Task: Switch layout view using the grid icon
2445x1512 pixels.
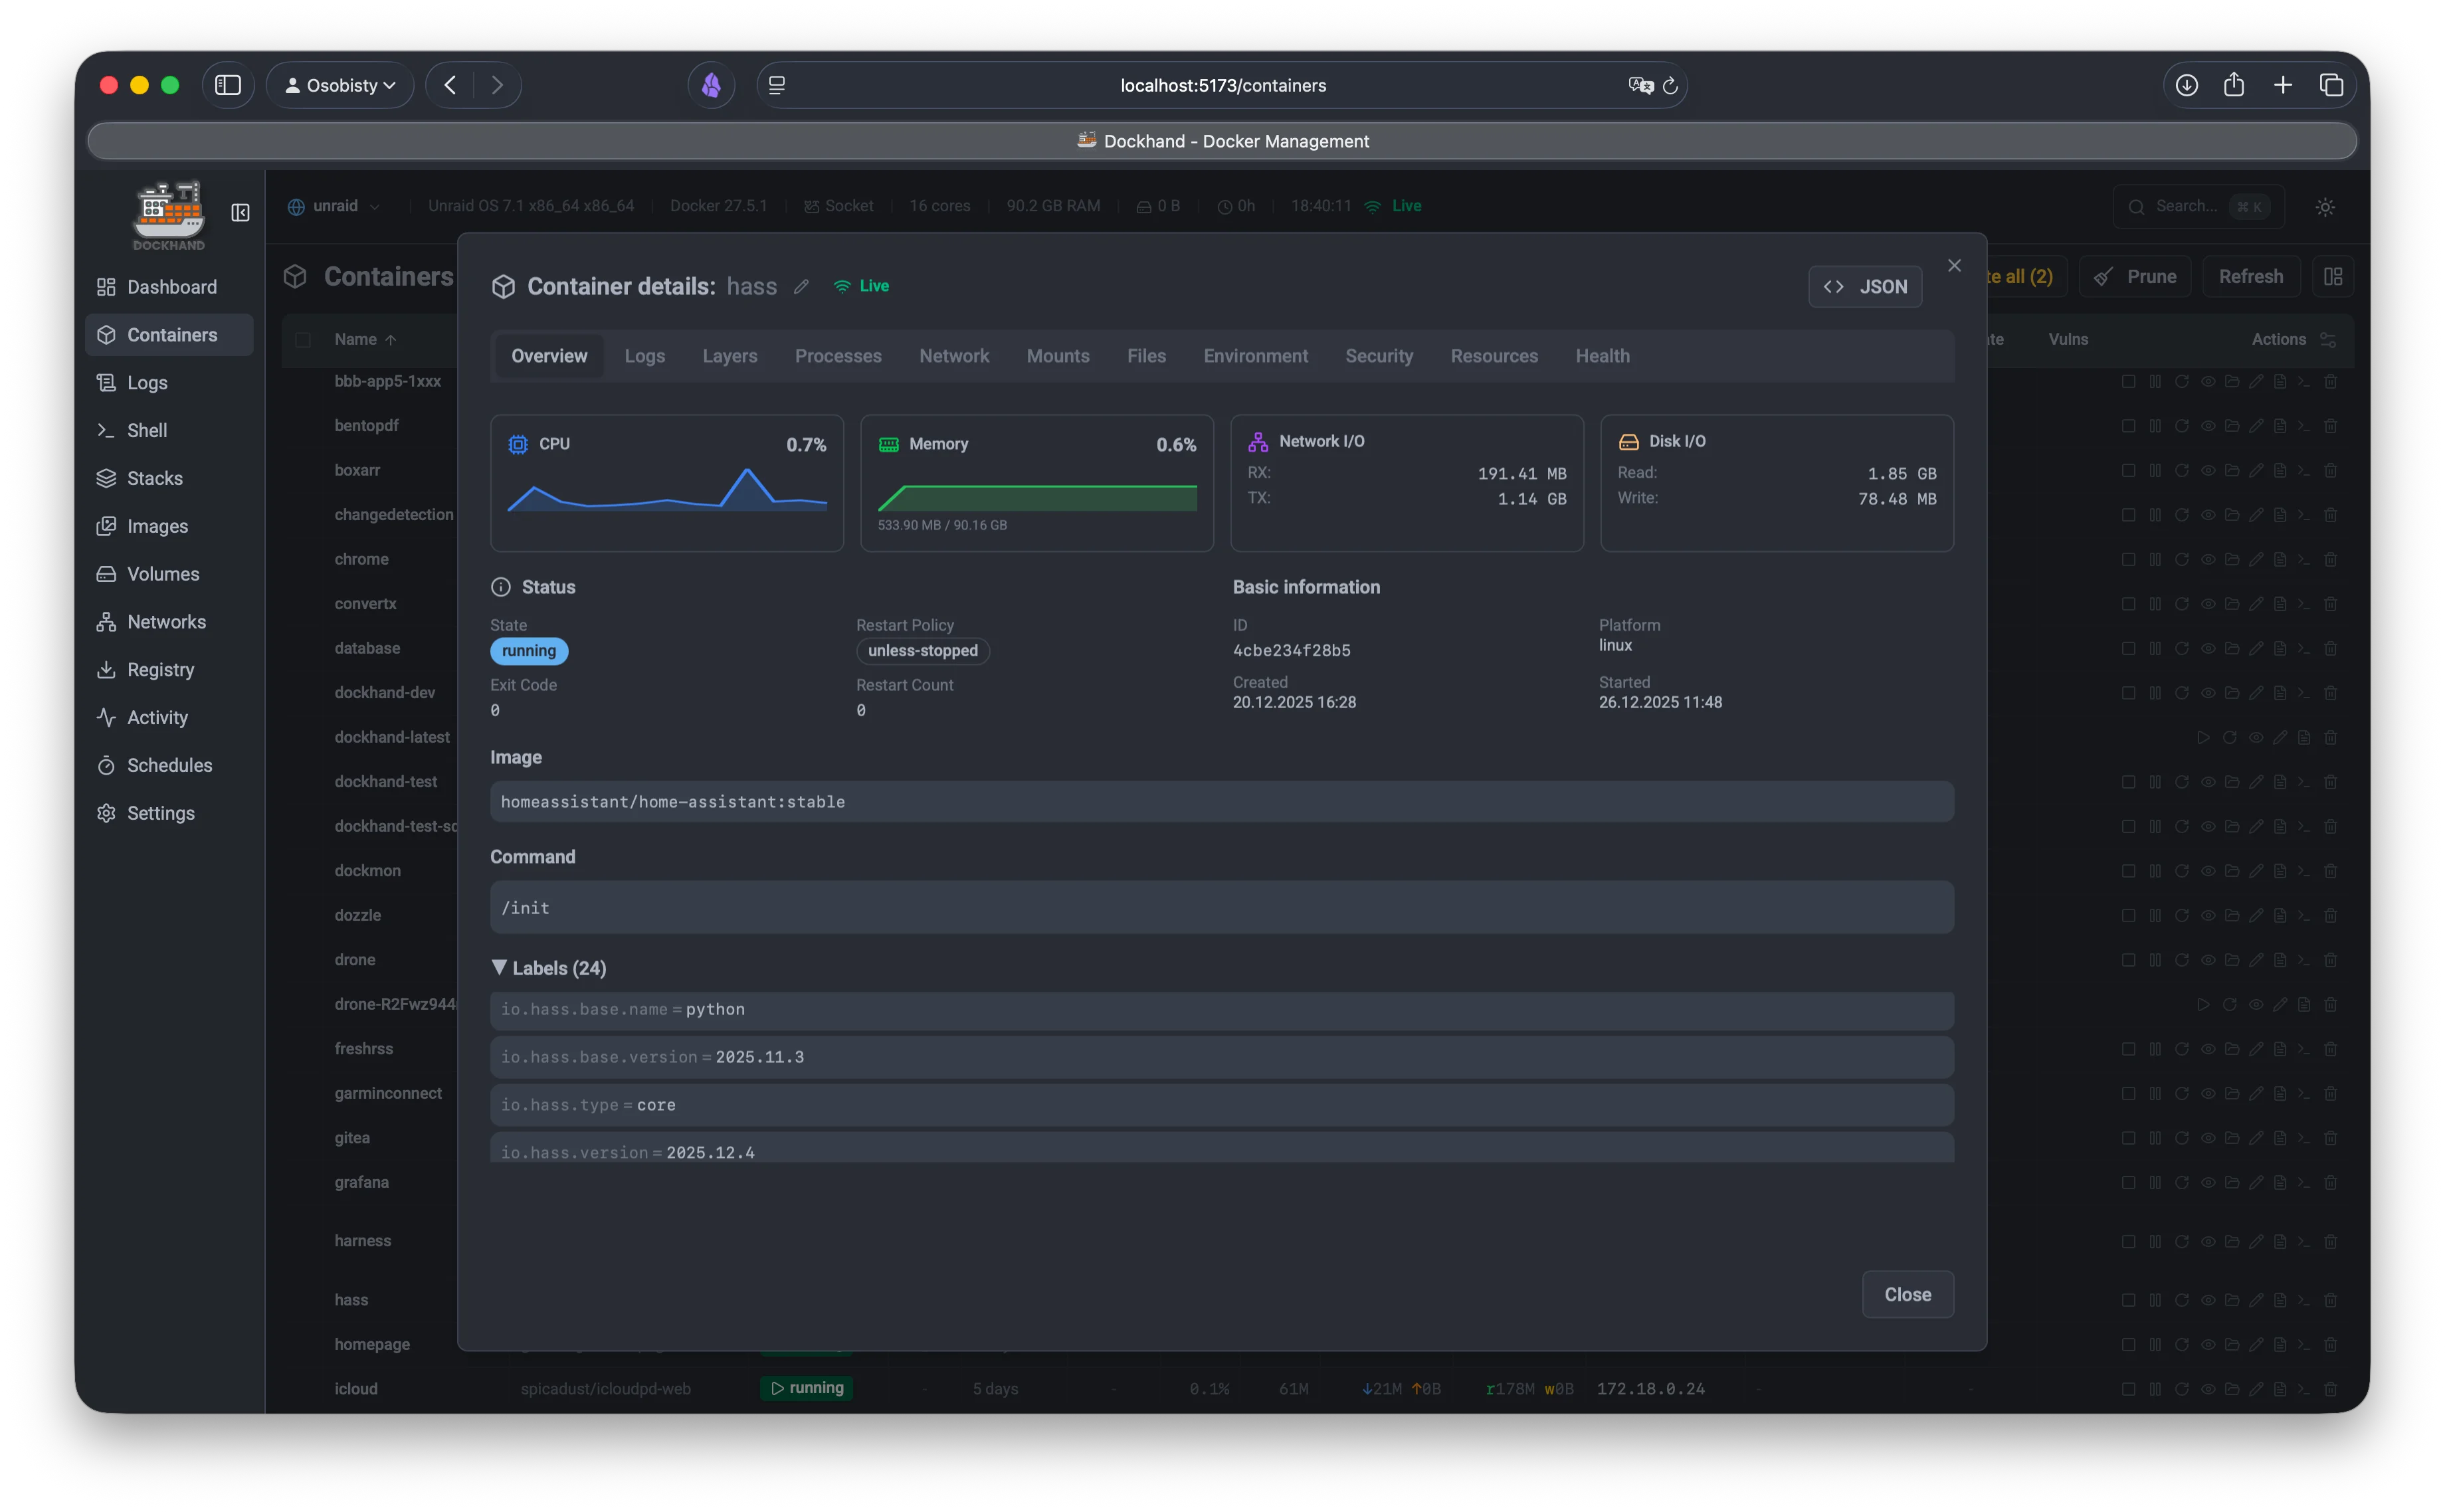Action: [x=2333, y=276]
